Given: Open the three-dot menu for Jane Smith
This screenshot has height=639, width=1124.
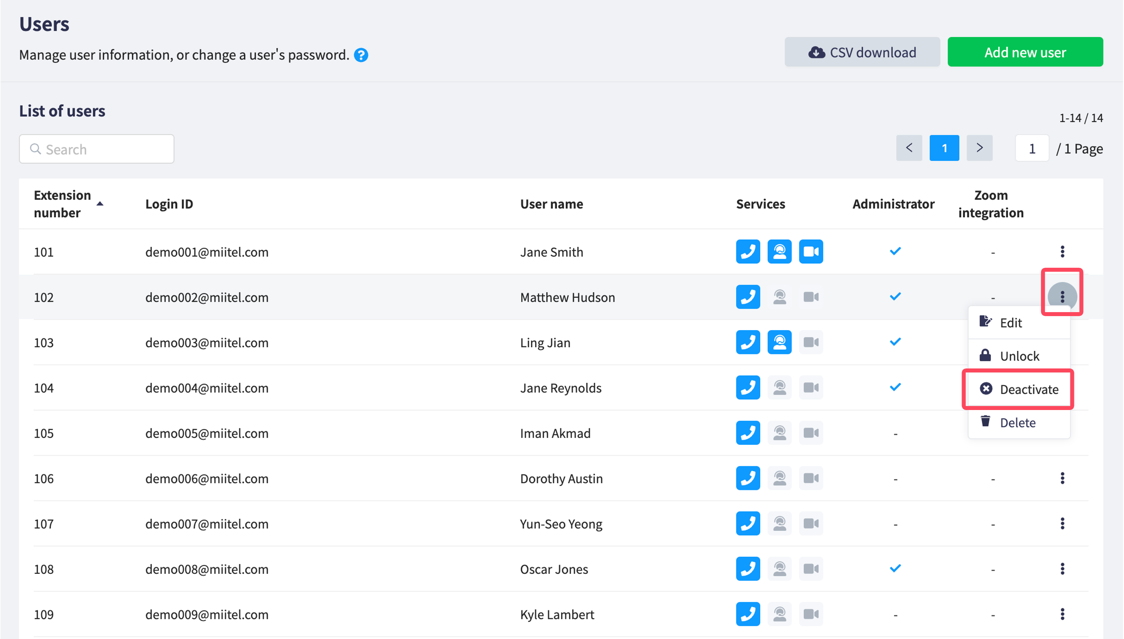Looking at the screenshot, I should 1062,251.
